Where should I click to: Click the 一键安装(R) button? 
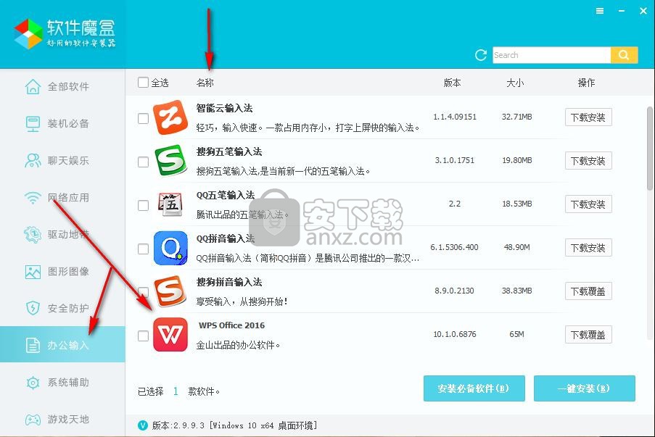585,388
